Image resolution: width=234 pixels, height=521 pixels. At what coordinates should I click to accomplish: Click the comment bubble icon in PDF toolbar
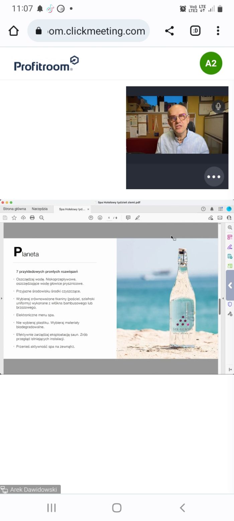[128, 218]
